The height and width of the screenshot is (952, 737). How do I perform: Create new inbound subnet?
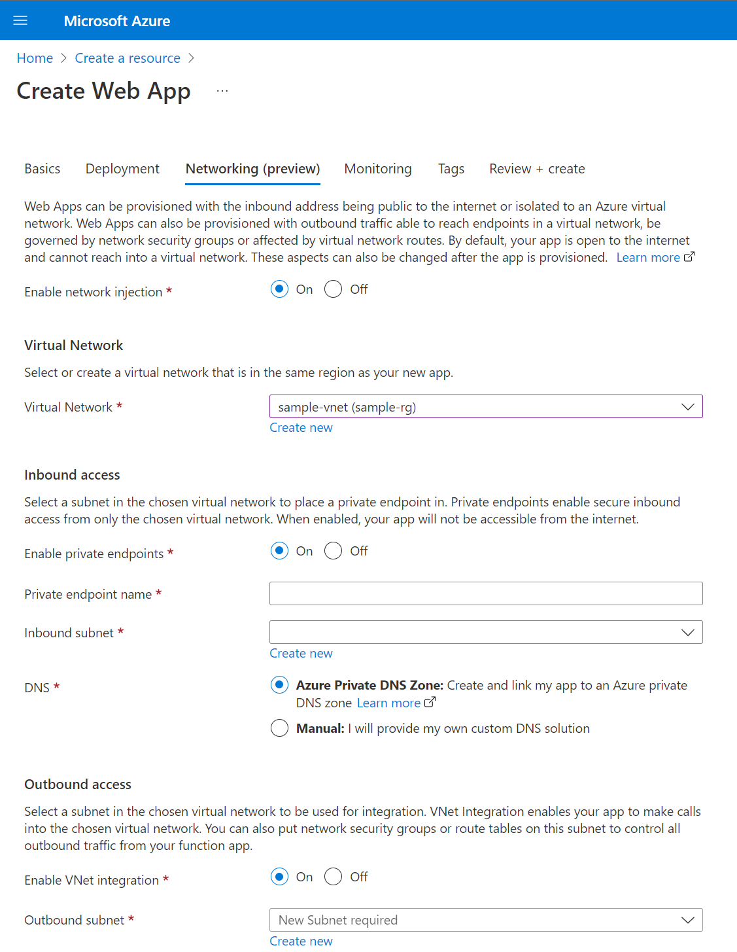pos(301,652)
